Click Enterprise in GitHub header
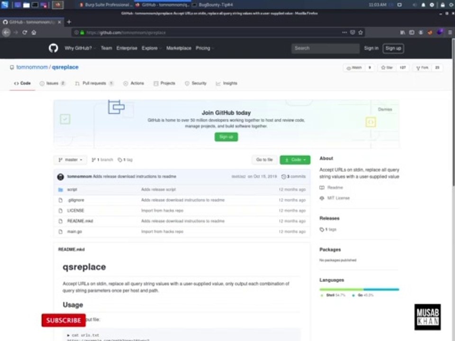Viewport: 455px width, 341px height. [x=127, y=48]
